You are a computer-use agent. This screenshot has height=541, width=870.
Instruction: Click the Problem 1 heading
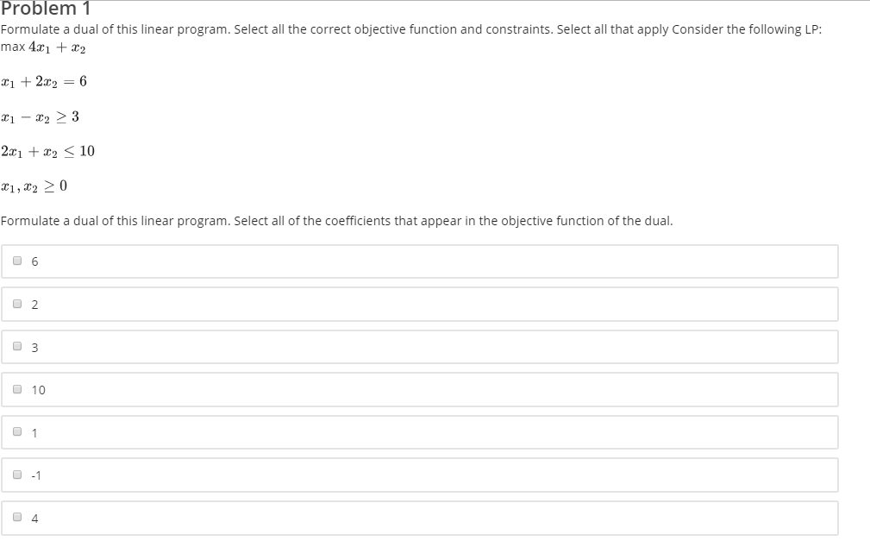click(46, 9)
